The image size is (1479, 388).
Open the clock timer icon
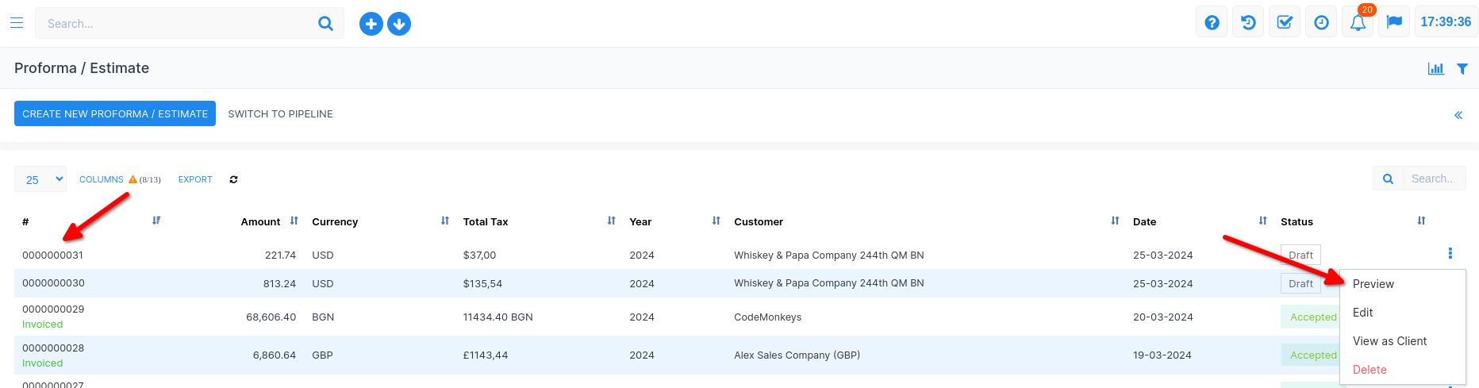click(x=1321, y=22)
